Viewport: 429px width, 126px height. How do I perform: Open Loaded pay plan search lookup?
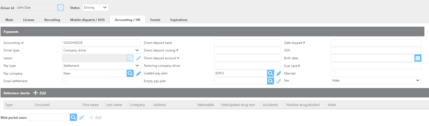tap(271, 73)
